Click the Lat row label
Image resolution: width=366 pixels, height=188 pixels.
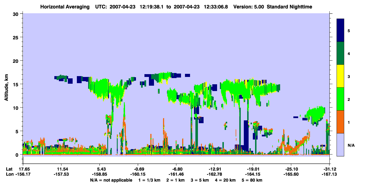9,169
